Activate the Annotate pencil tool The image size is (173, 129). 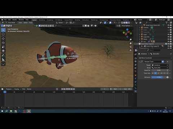pyautogui.click(x=3, y=55)
